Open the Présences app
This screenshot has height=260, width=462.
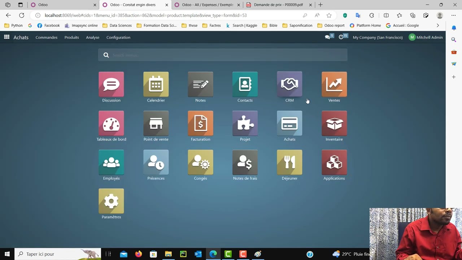[x=156, y=162]
